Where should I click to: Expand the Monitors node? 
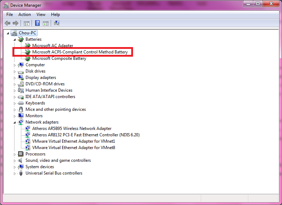tap(15, 116)
